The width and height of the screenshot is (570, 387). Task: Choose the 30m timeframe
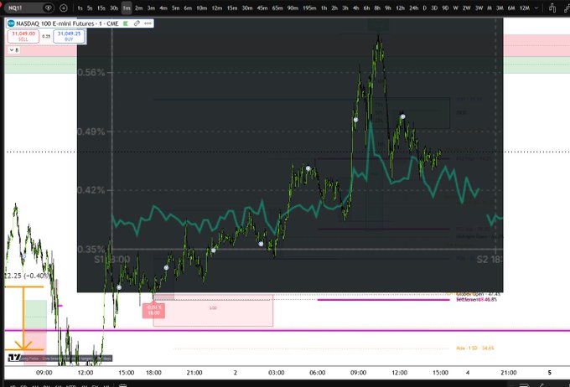(247, 8)
